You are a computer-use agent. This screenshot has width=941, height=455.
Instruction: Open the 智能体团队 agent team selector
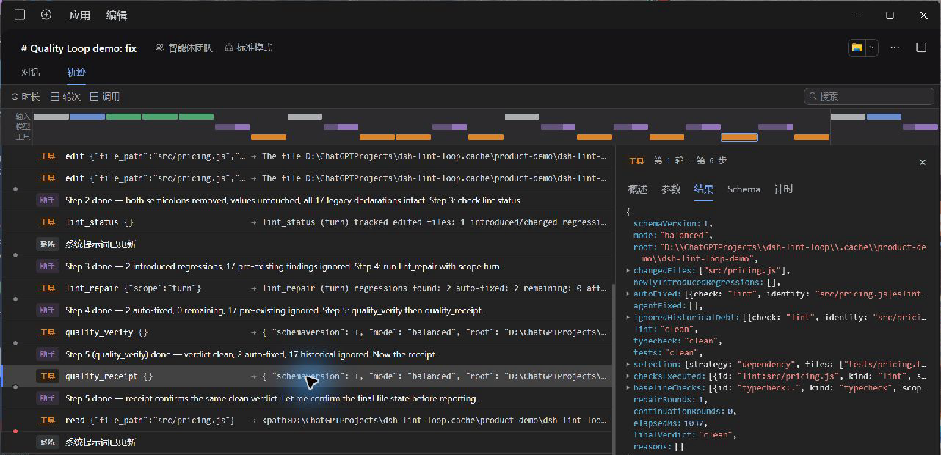click(x=184, y=48)
